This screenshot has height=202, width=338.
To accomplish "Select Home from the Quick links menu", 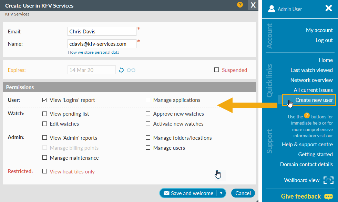I will pos(326,60).
